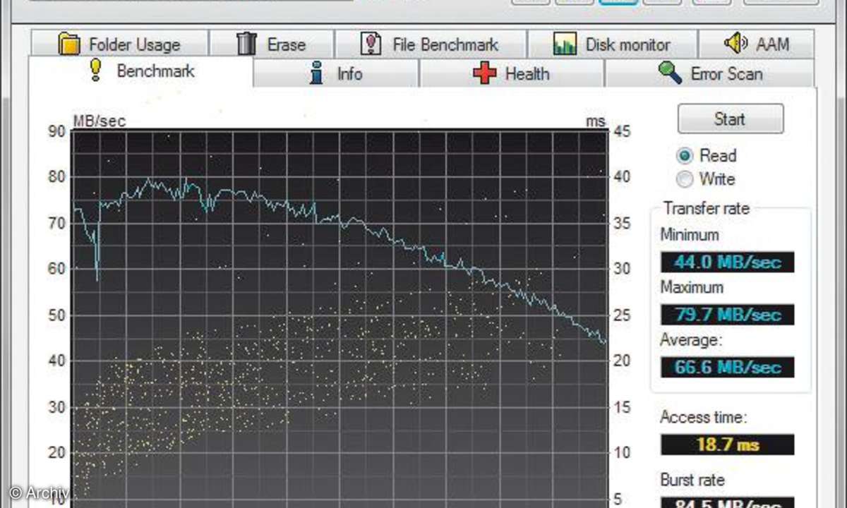Viewport: 847px width, 508px height.
Task: Click the Access time 18.7 ms field
Action: point(727,445)
